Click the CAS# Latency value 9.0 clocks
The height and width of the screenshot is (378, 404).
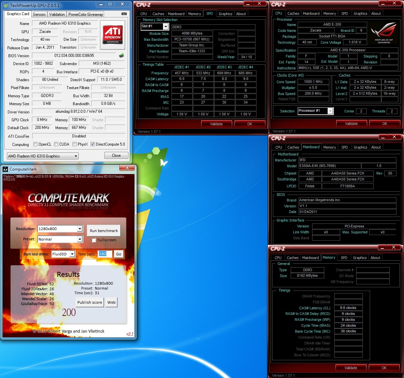coord(348,308)
